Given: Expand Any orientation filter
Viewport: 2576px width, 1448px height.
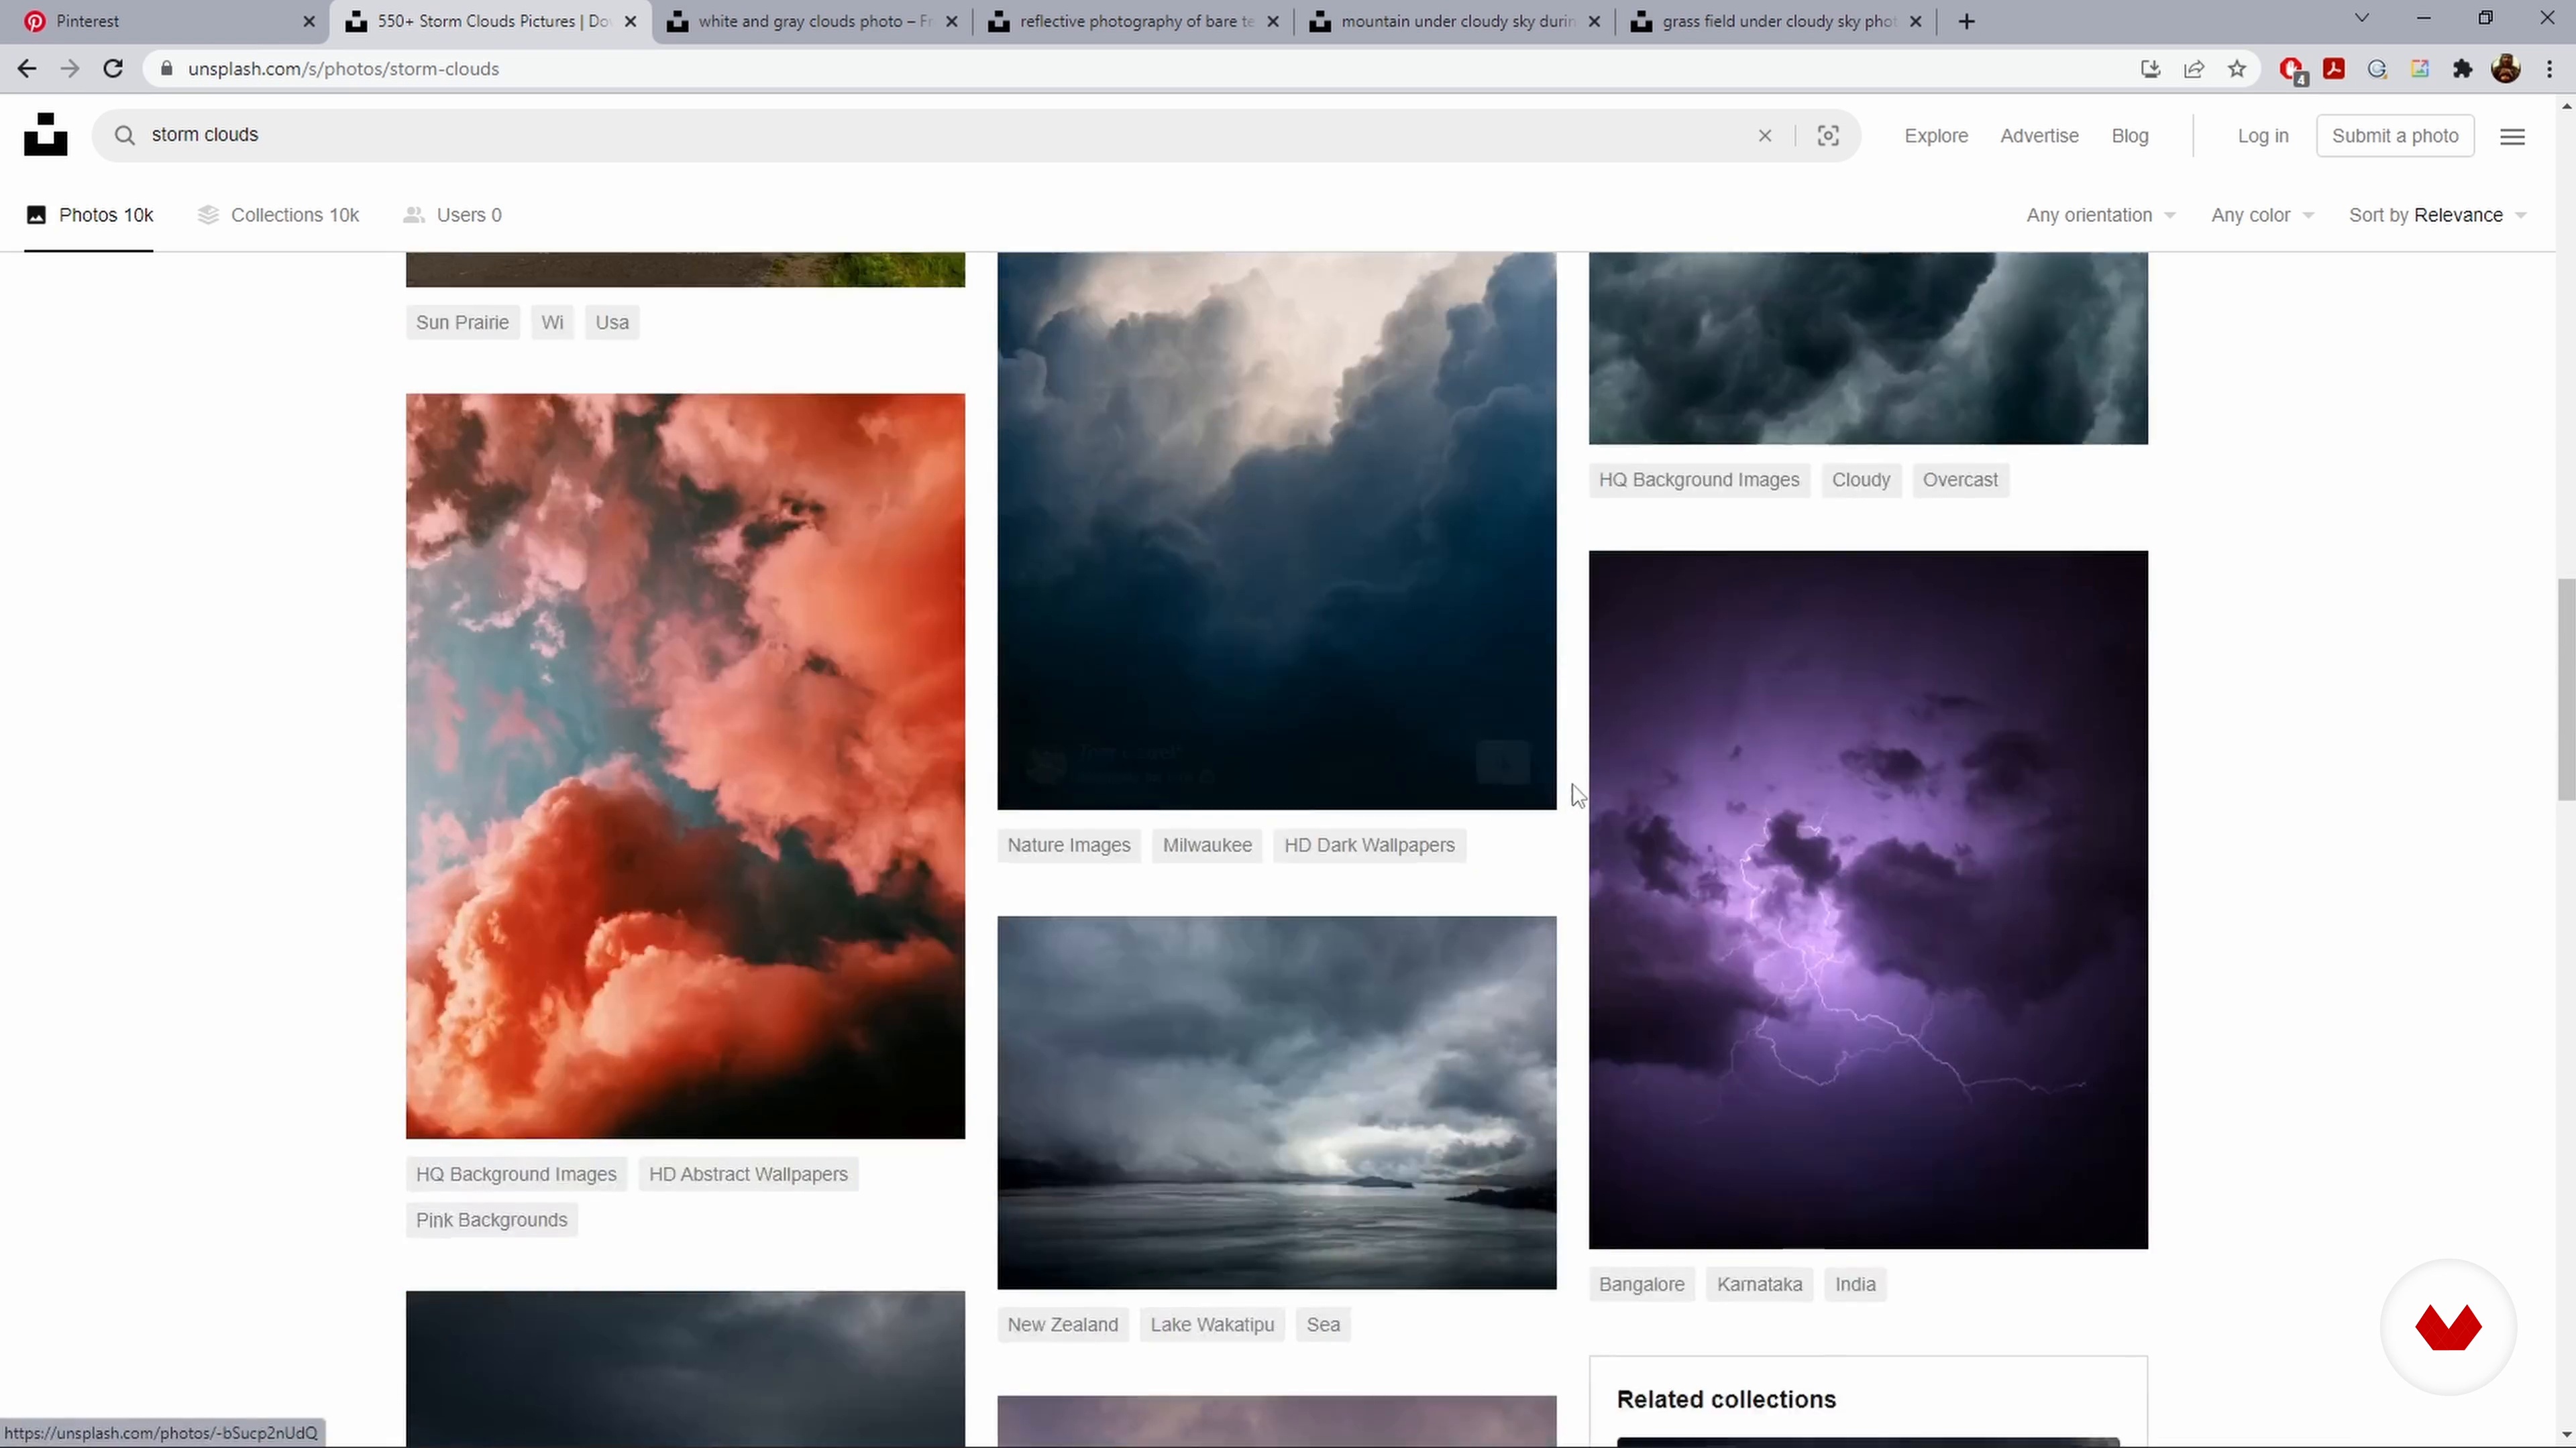Looking at the screenshot, I should pyautogui.click(x=2100, y=215).
